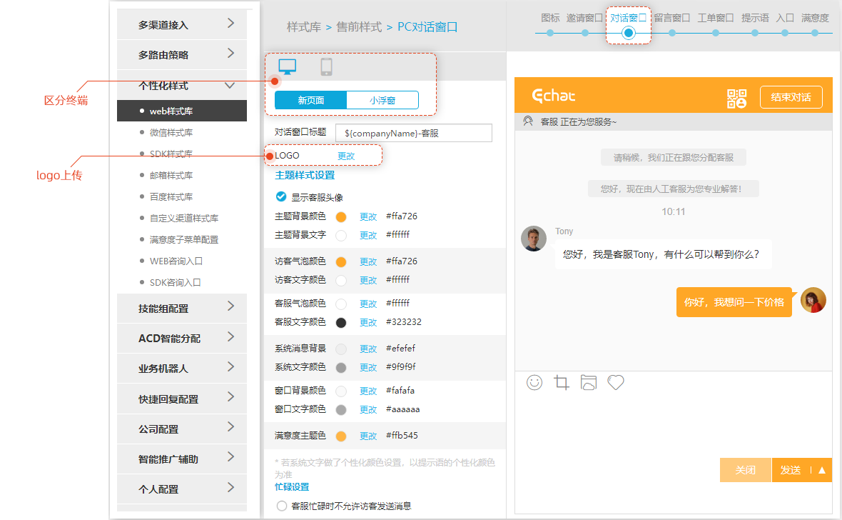Open the send options arrow next to 发送

821,470
